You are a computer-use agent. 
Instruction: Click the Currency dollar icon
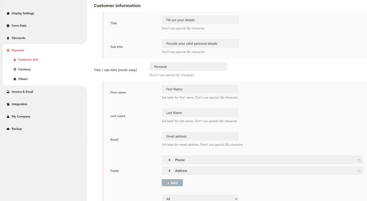click(15, 69)
